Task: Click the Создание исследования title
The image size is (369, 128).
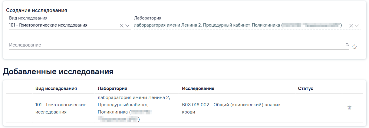Action: pyautogui.click(x=37, y=10)
